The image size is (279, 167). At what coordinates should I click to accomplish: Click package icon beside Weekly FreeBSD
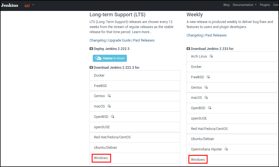coord(208,77)
